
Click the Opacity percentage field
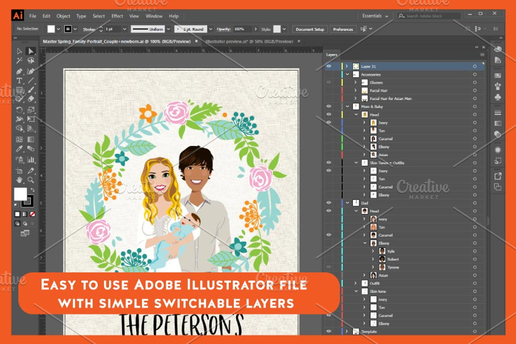pos(243,29)
